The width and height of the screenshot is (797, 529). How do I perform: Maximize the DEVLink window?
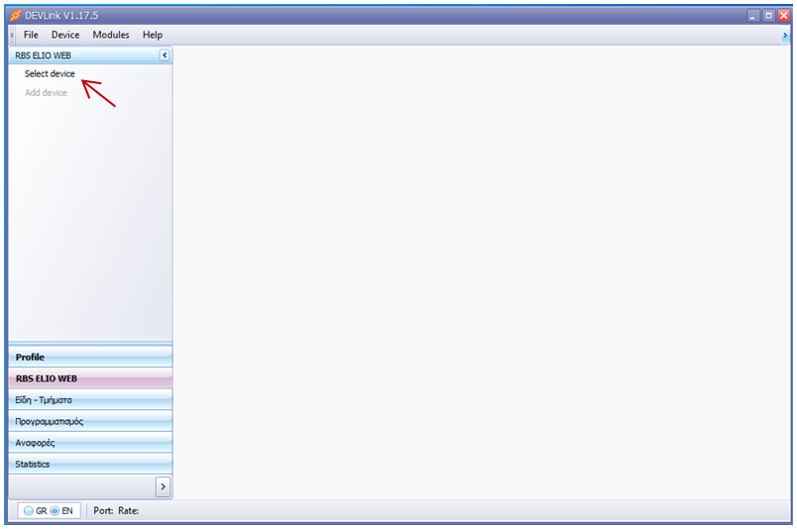coord(768,16)
